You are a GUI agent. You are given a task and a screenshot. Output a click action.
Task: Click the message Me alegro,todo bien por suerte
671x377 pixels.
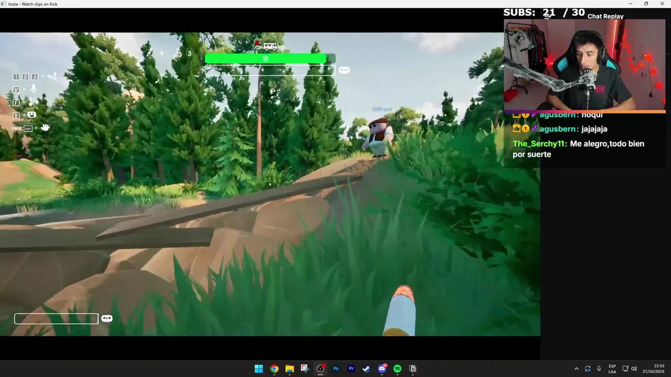[x=579, y=149]
